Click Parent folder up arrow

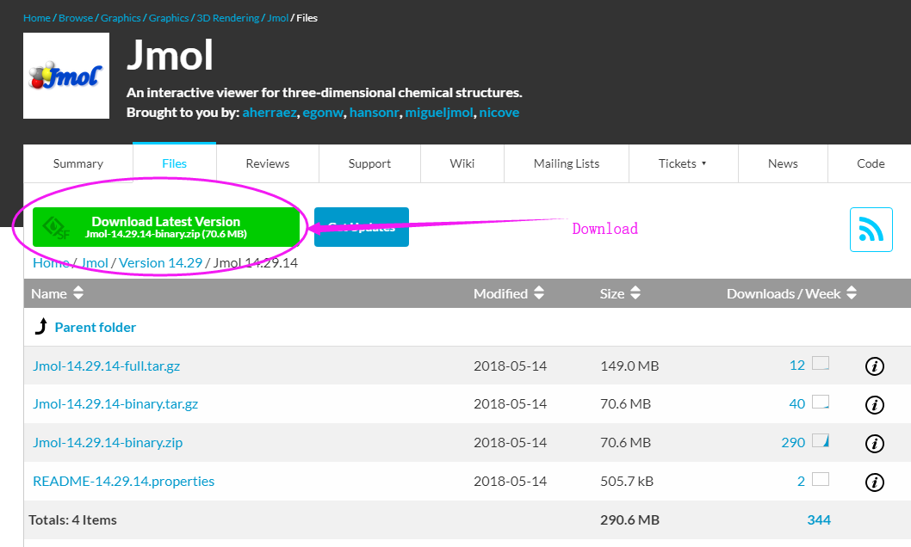point(41,327)
